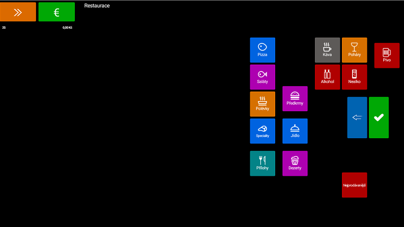Open the Pizza category
Screen dimensions: 404x227
[262, 50]
